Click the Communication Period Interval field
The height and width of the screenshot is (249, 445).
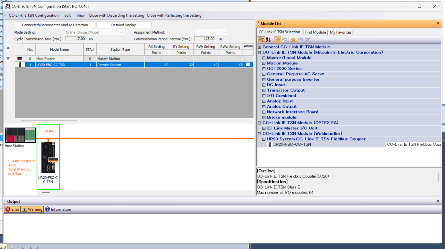(x=205, y=39)
